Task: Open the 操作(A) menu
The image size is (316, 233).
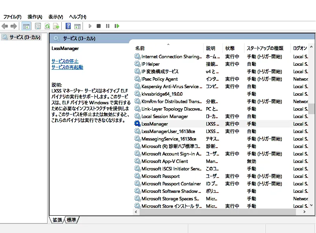Action: (x=35, y=17)
